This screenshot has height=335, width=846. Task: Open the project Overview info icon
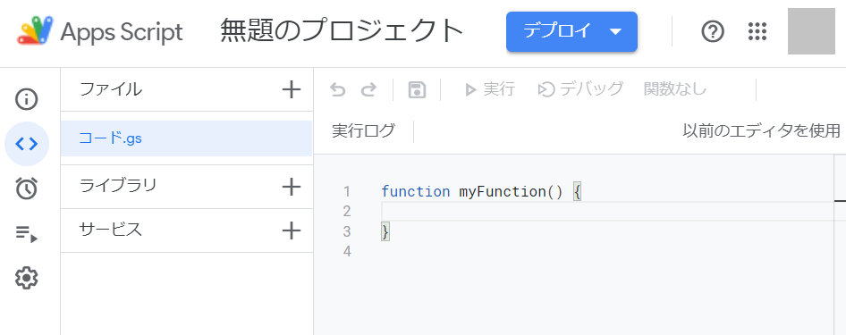[27, 100]
